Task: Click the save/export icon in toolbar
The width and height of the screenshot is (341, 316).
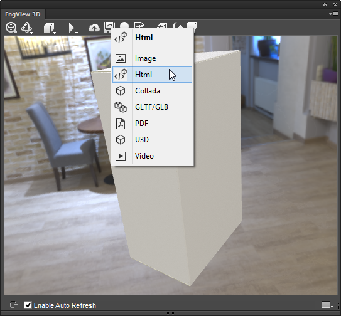Action: coord(107,27)
